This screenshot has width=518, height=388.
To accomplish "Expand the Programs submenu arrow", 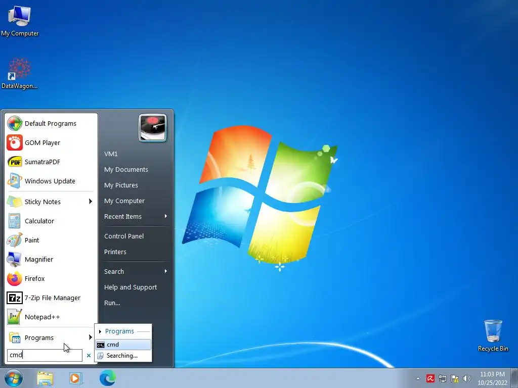I will tap(90, 337).
